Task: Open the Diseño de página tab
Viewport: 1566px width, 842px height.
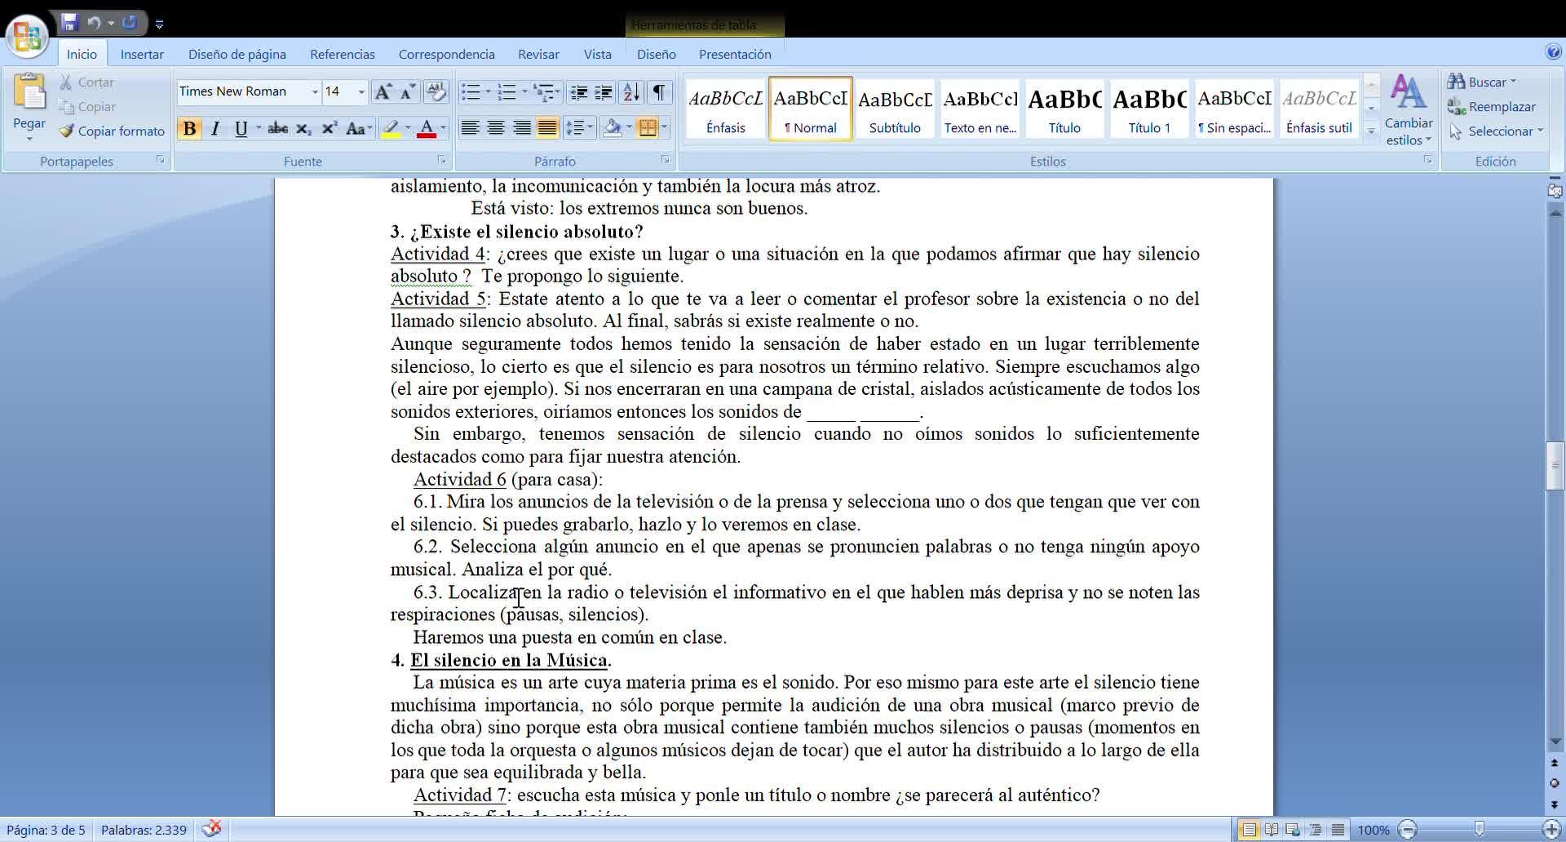Action: (237, 54)
